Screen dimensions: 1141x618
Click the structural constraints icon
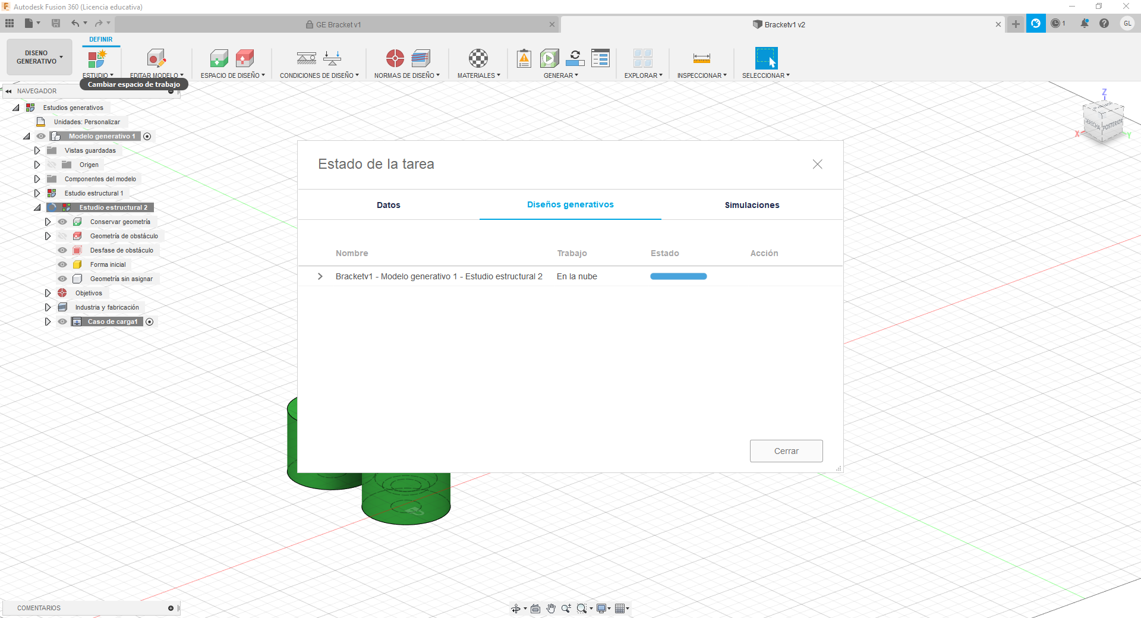307,58
